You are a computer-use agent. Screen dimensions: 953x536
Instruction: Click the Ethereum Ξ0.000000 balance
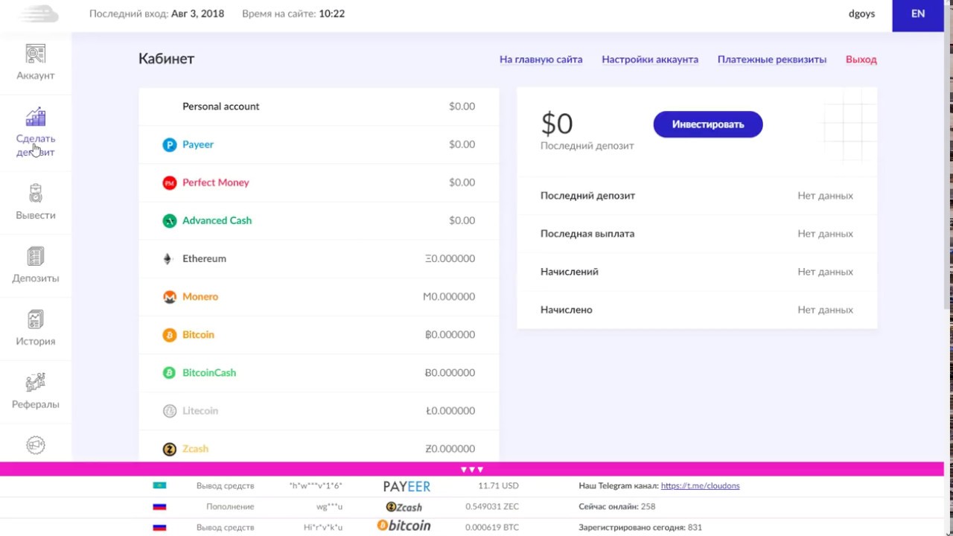[x=450, y=258]
